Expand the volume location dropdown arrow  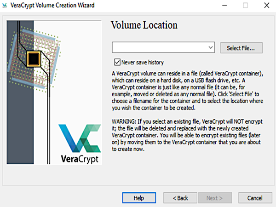[x=211, y=47]
